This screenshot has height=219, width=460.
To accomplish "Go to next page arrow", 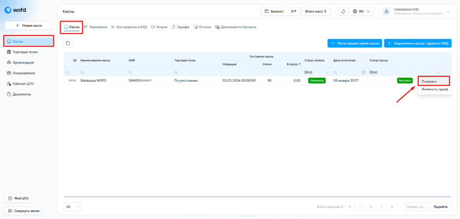I will coord(381,207).
